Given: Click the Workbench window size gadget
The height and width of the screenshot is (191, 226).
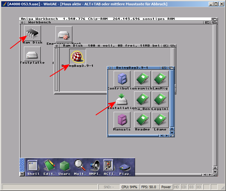Looking at the screenshot, I should (x=215, y=175).
